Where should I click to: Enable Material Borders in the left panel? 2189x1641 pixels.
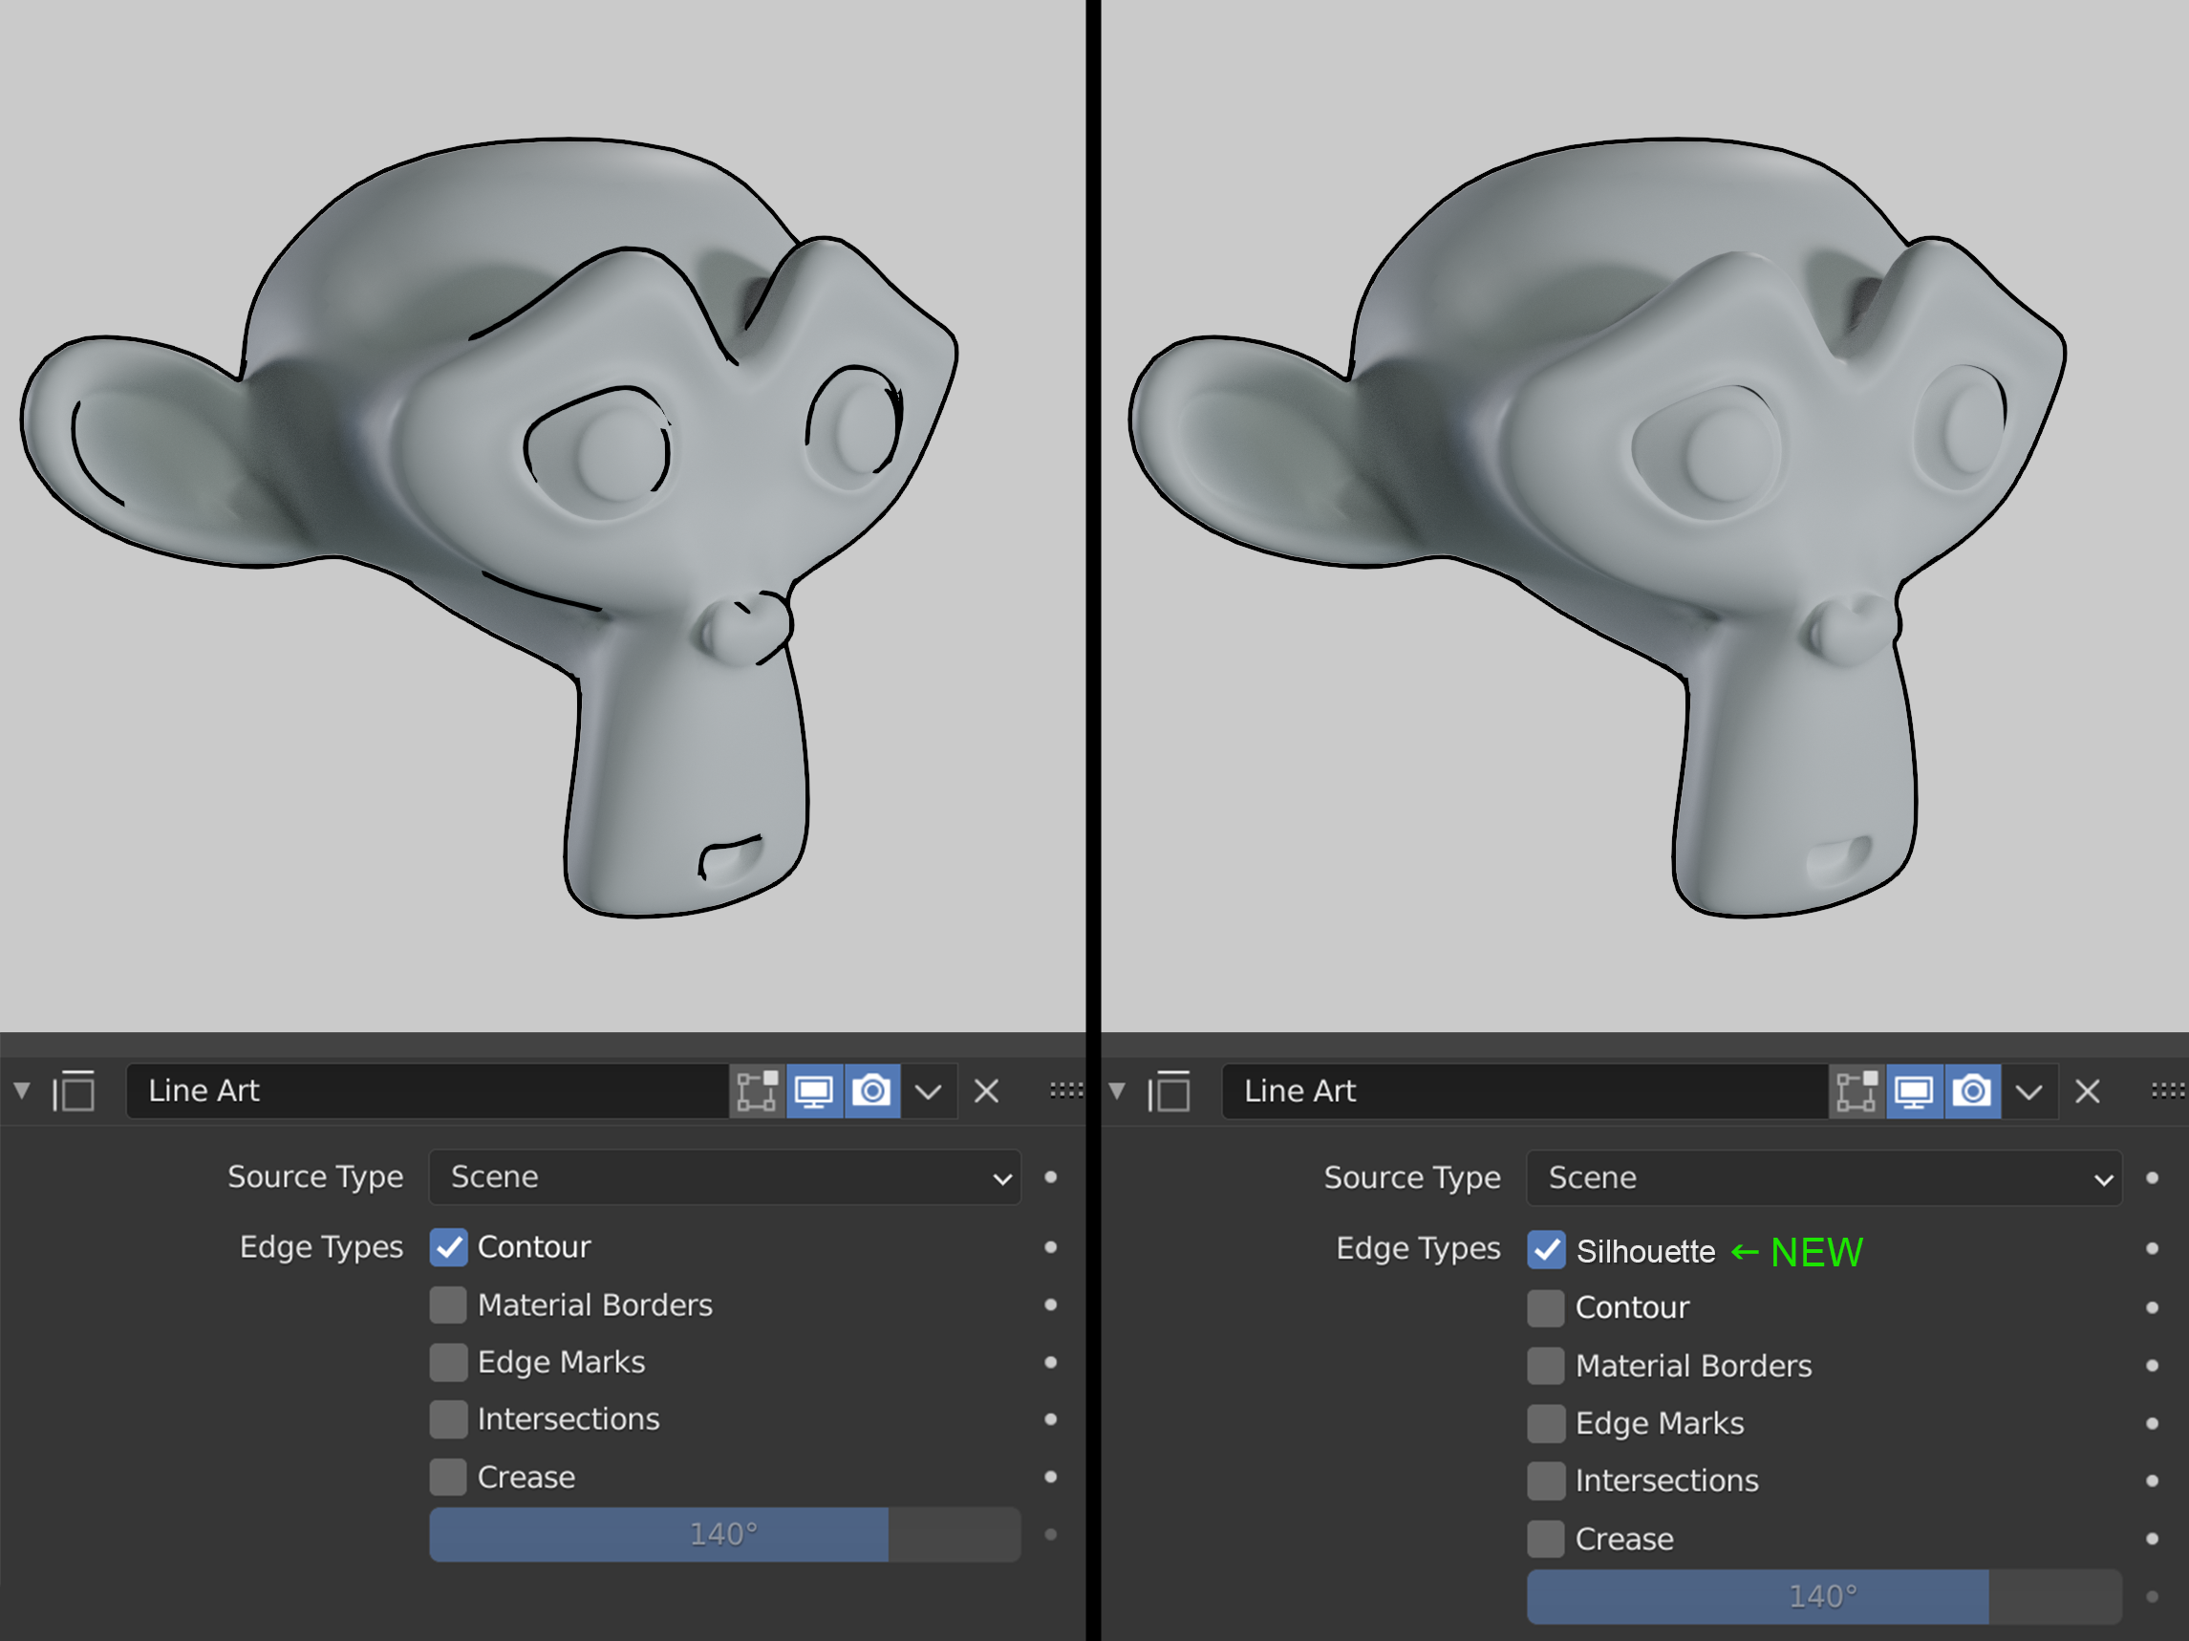[x=448, y=1305]
